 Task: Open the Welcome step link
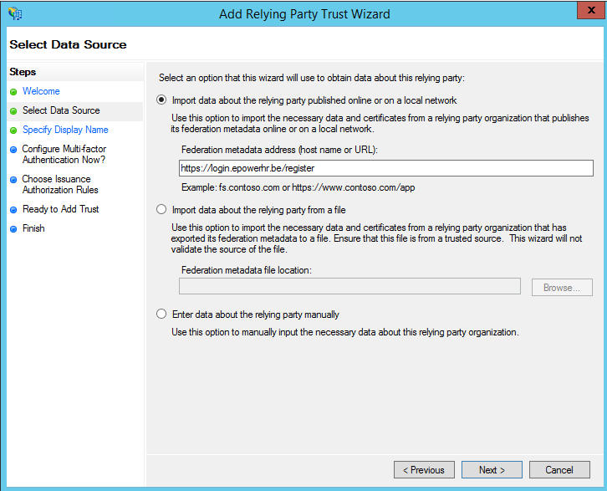(41, 91)
